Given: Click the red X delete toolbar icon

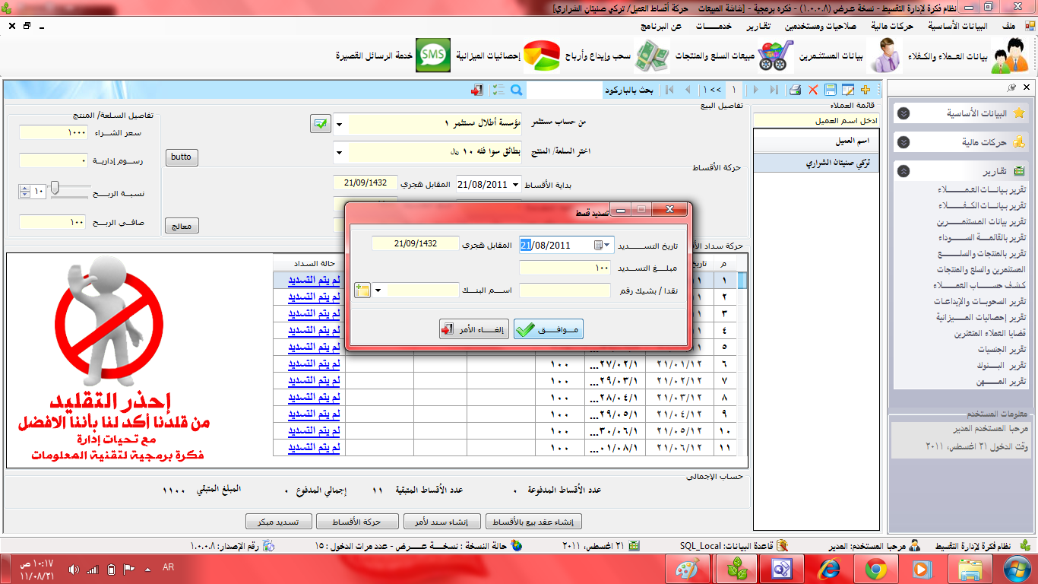Looking at the screenshot, I should click(813, 90).
